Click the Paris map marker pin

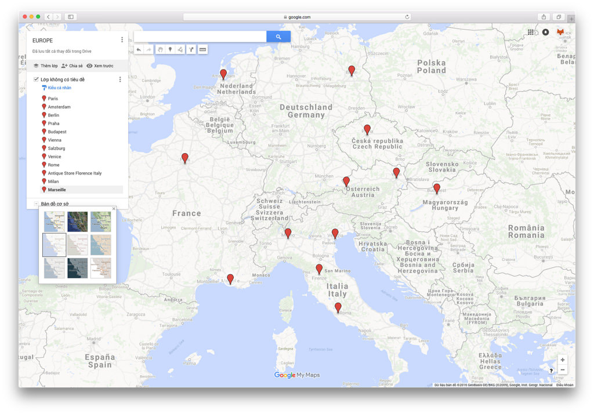point(185,158)
